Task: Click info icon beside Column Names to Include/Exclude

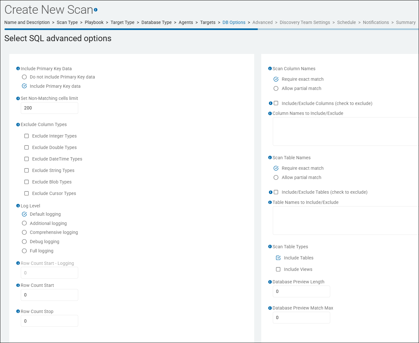Action: (270, 113)
